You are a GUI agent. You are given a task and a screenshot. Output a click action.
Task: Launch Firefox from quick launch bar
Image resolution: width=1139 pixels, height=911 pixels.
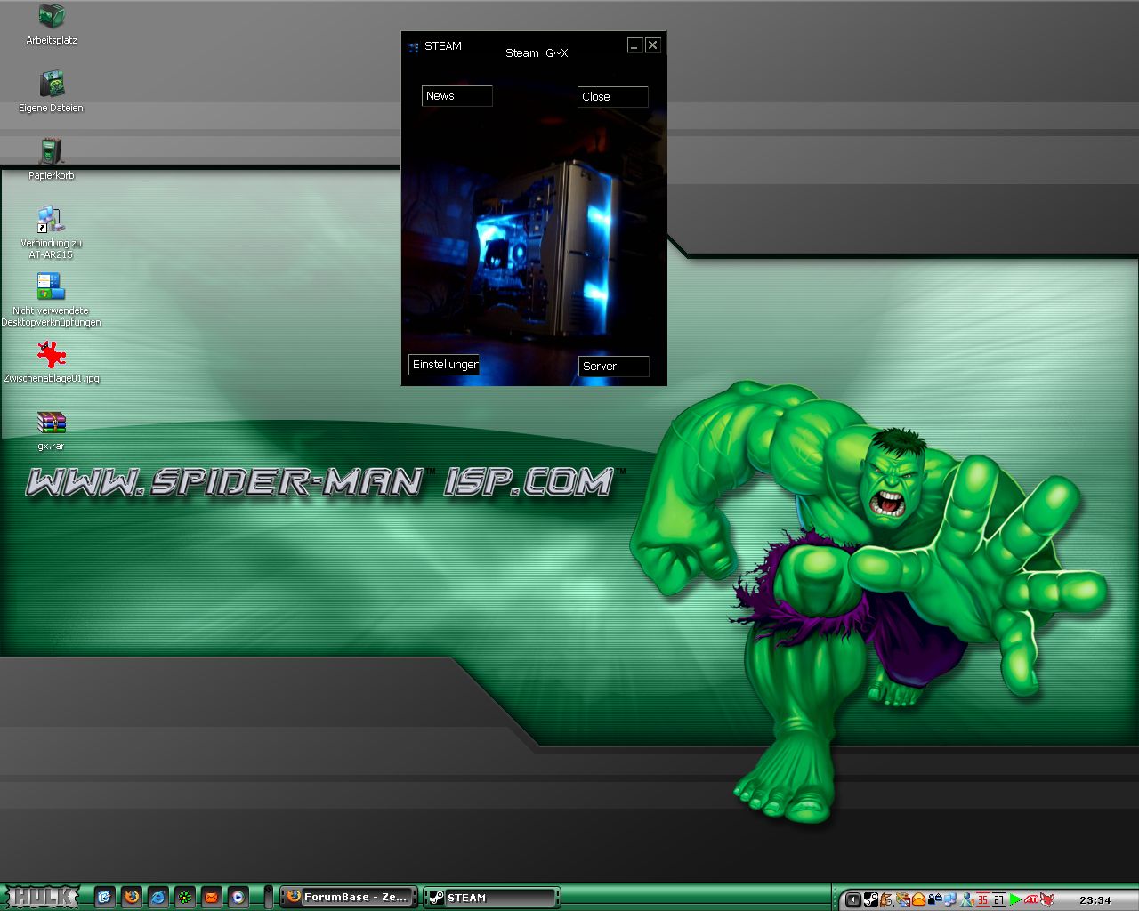[x=132, y=898]
